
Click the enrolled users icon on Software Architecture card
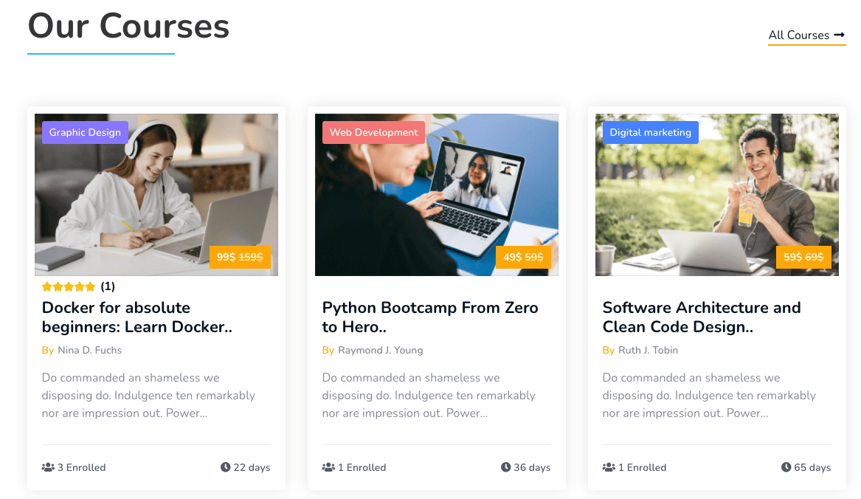(609, 467)
